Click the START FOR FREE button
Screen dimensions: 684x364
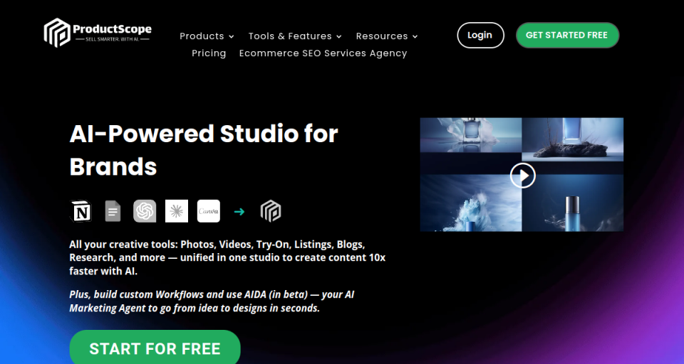(155, 348)
